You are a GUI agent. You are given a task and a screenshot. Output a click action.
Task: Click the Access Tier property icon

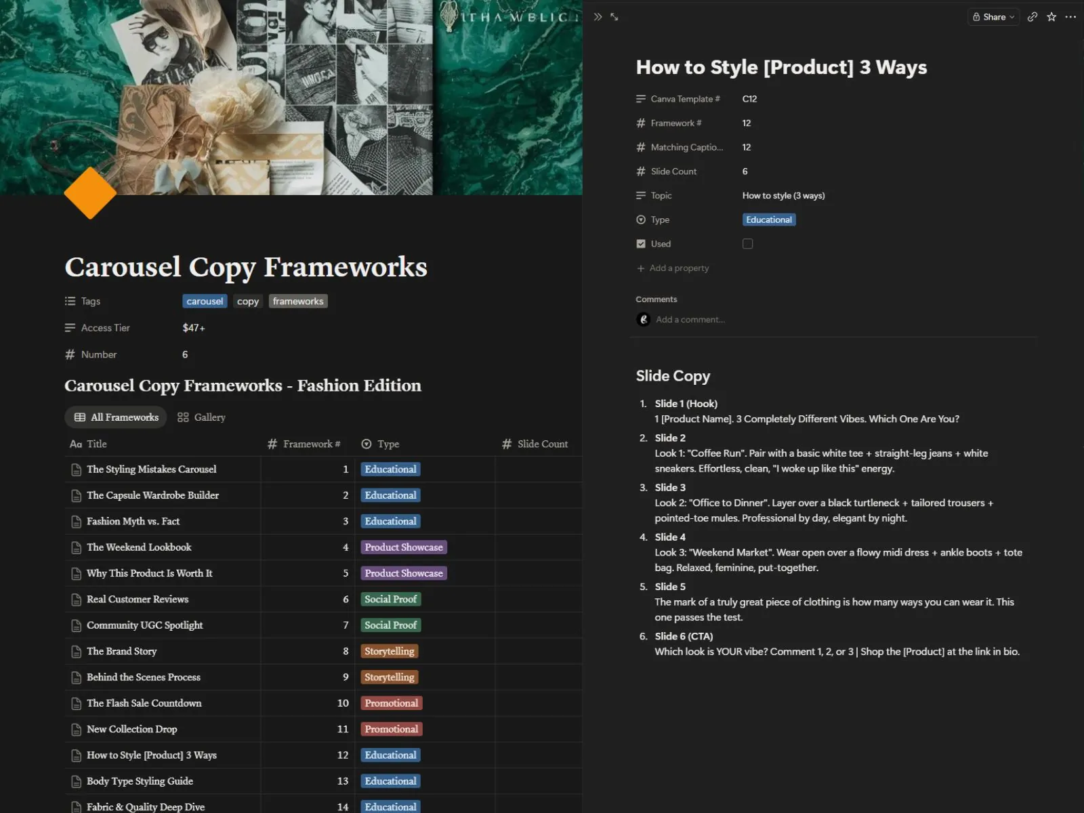(x=70, y=328)
